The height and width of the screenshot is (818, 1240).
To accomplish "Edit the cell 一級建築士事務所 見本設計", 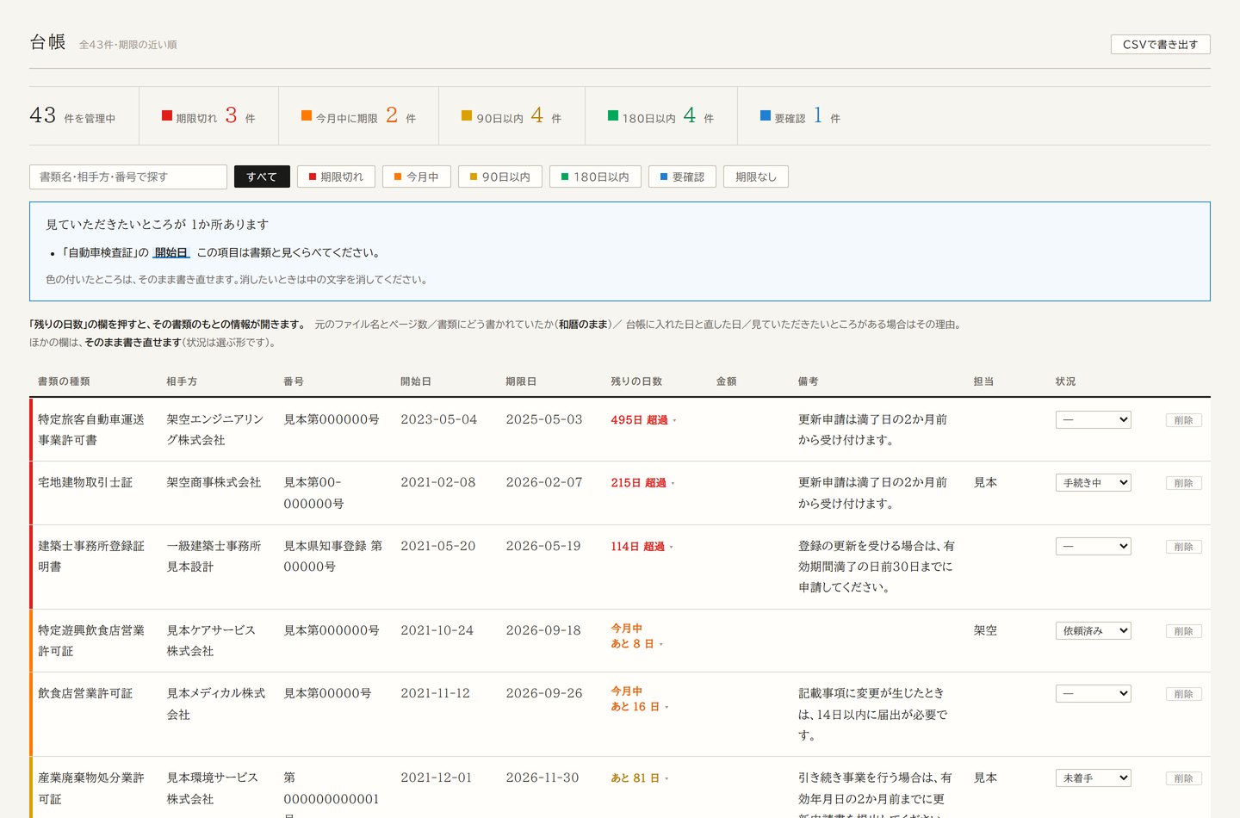I will (x=214, y=556).
